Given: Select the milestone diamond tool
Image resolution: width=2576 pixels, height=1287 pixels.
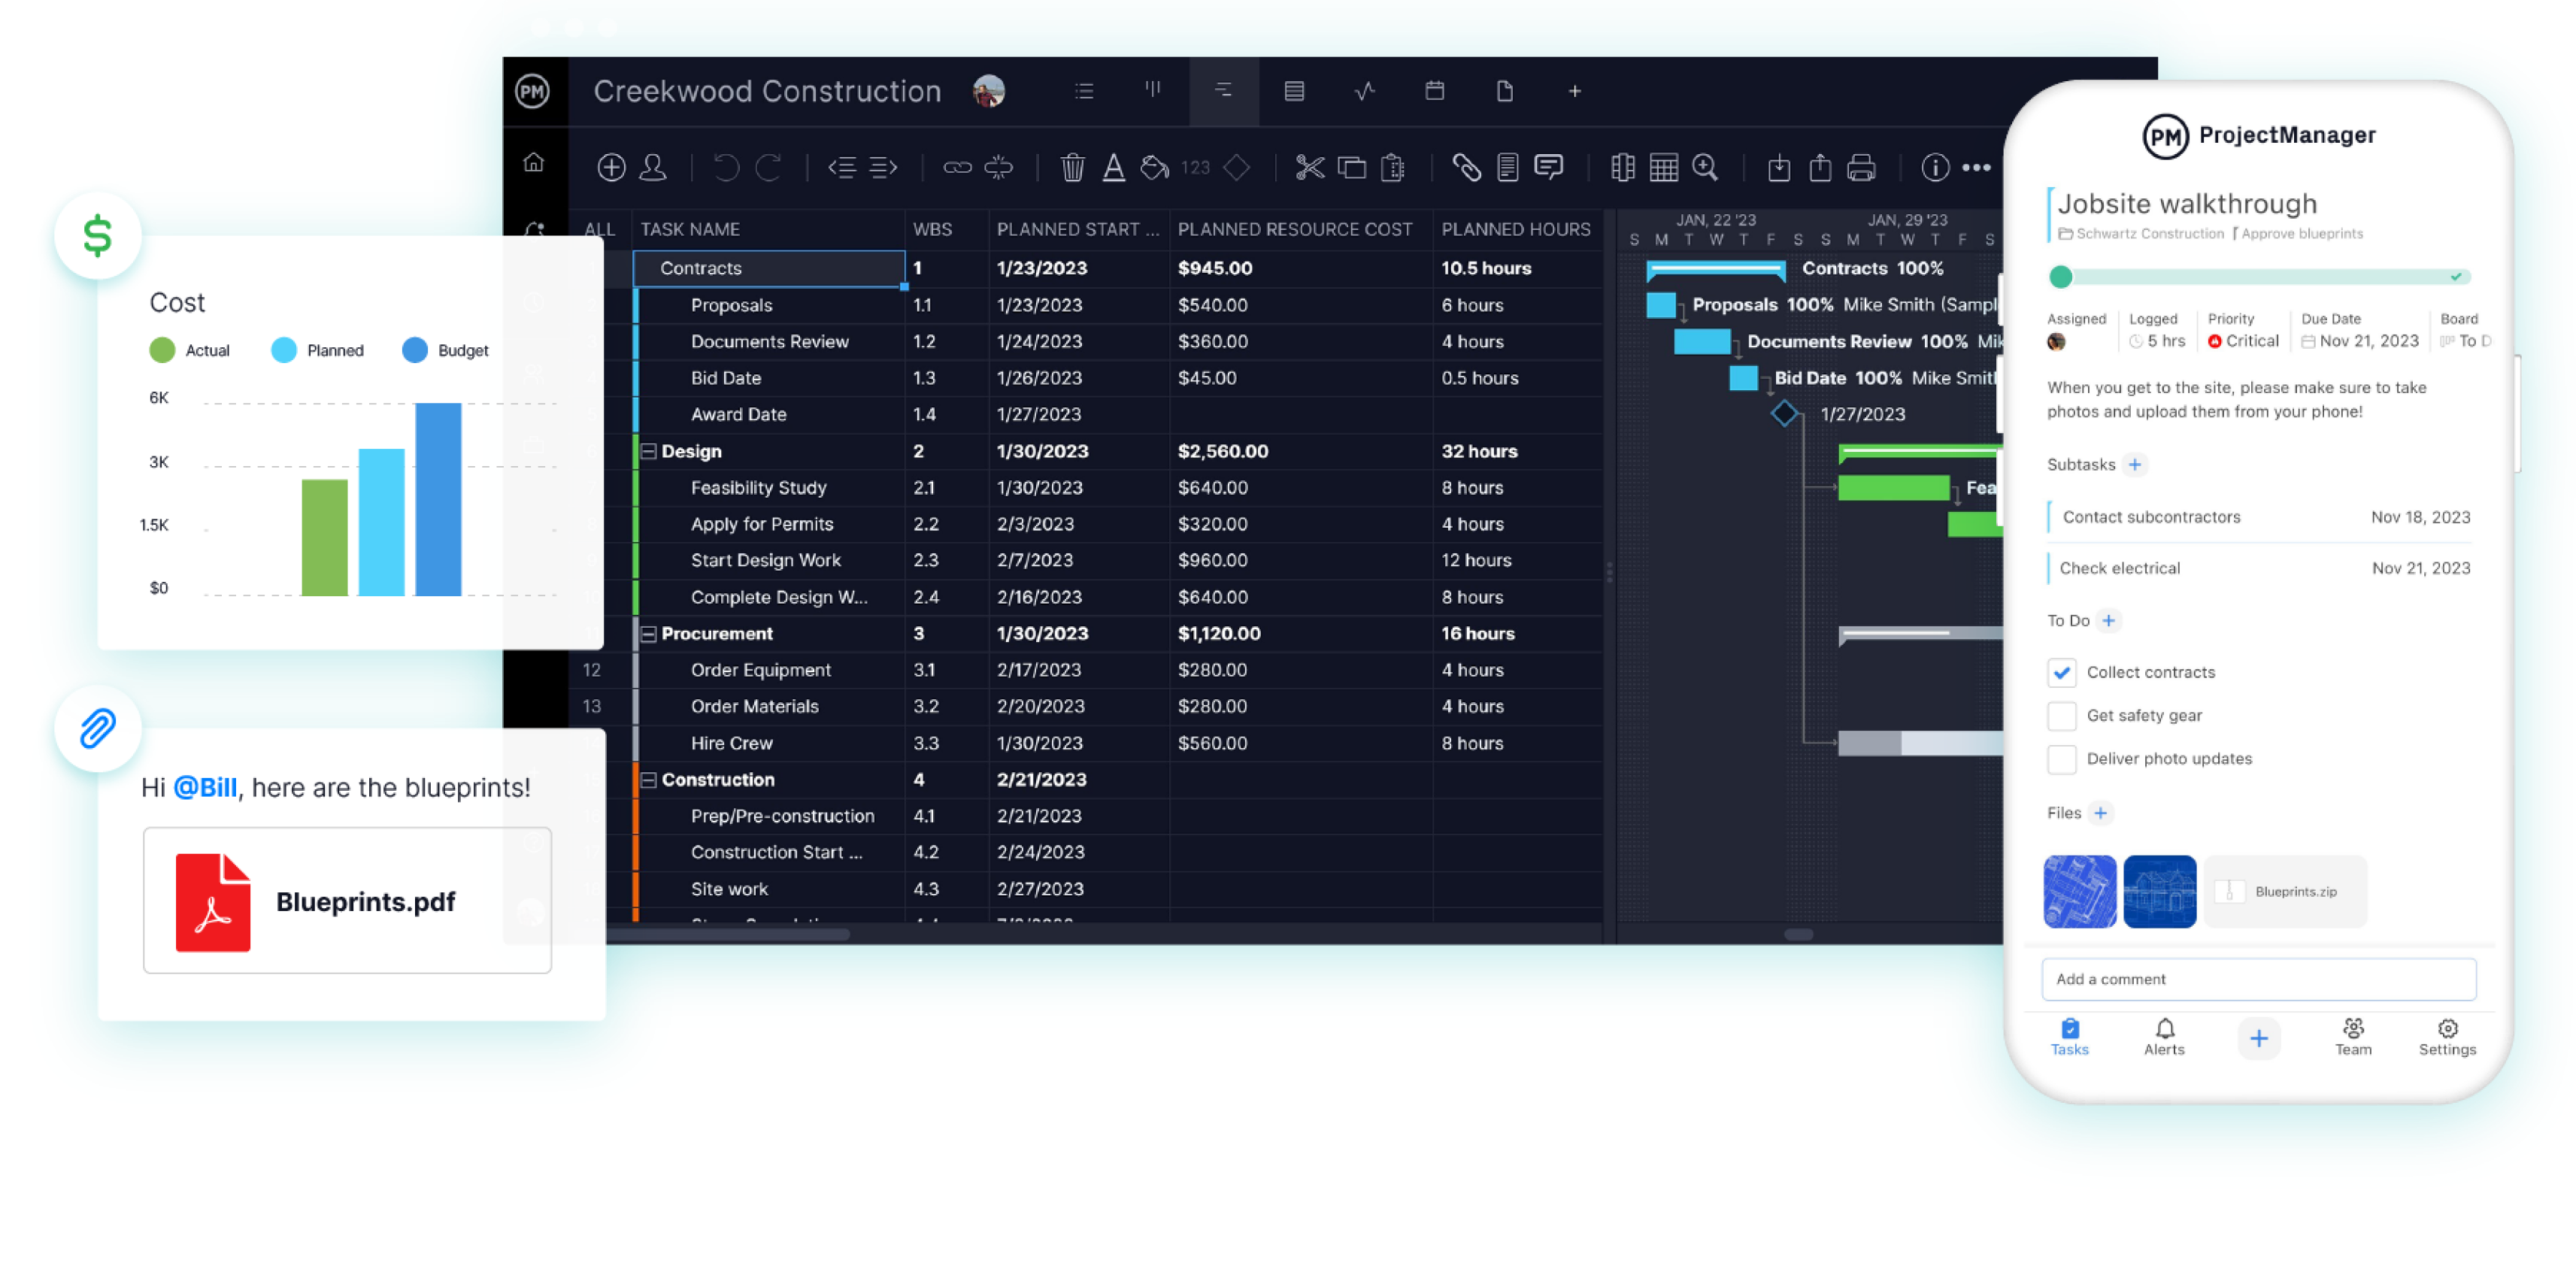Looking at the screenshot, I should click(1237, 168).
